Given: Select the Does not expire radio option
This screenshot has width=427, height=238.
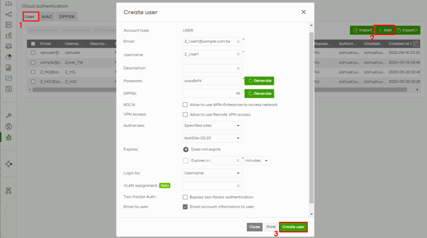Looking at the screenshot, I should pyautogui.click(x=186, y=150).
